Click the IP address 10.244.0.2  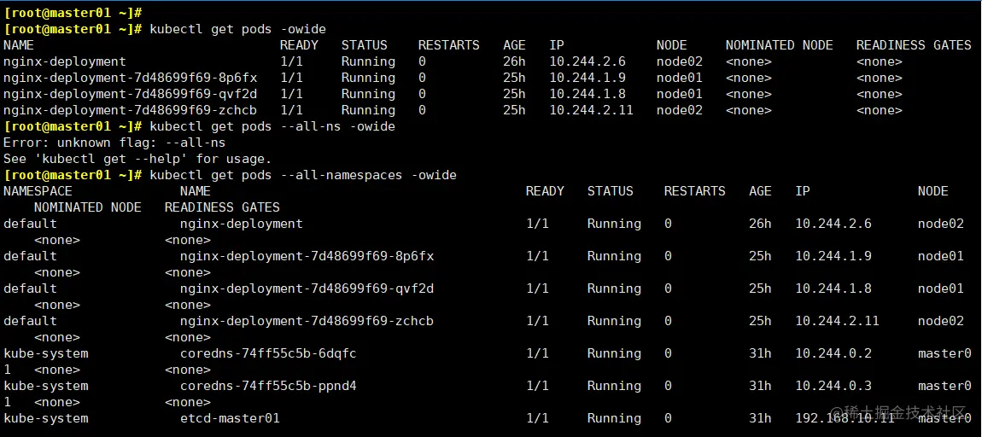(833, 353)
